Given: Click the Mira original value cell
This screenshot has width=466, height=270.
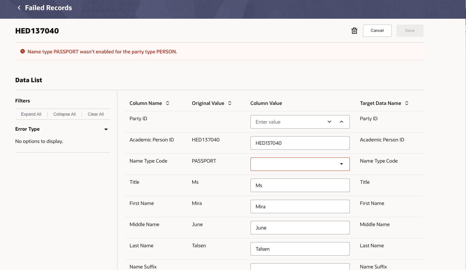Looking at the screenshot, I should pyautogui.click(x=197, y=203).
